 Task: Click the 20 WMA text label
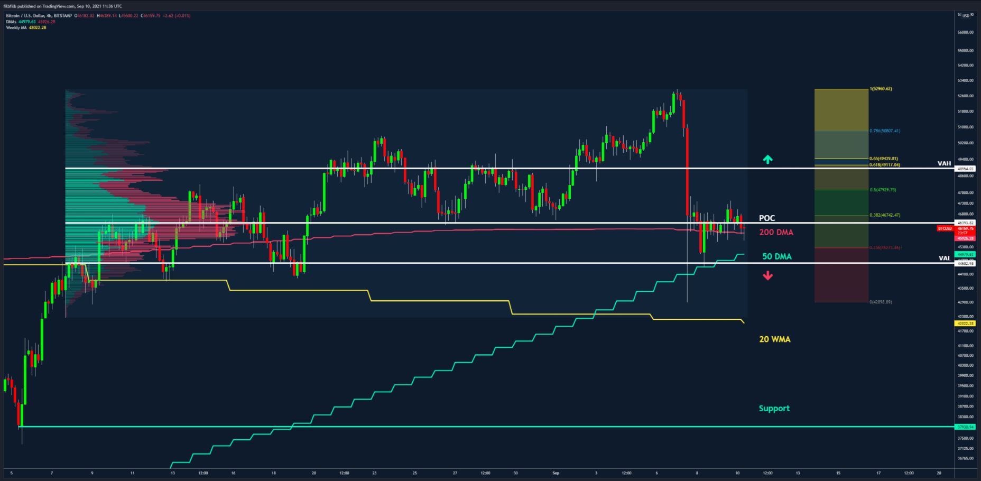coord(774,339)
